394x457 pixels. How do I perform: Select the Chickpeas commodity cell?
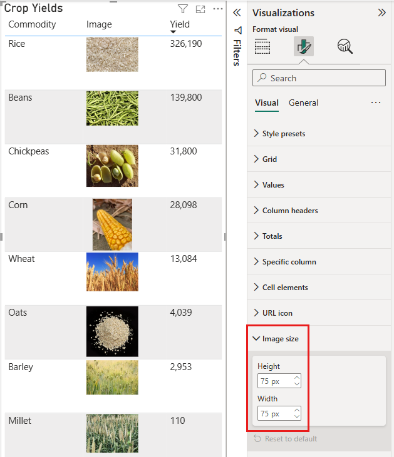29,151
